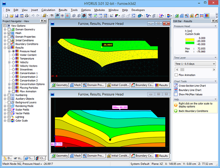Open the Developers menu
This screenshot has height=168, width=220.
[138, 10]
